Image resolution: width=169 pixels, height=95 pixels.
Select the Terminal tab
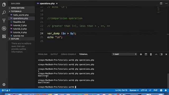(x=83, y=54)
